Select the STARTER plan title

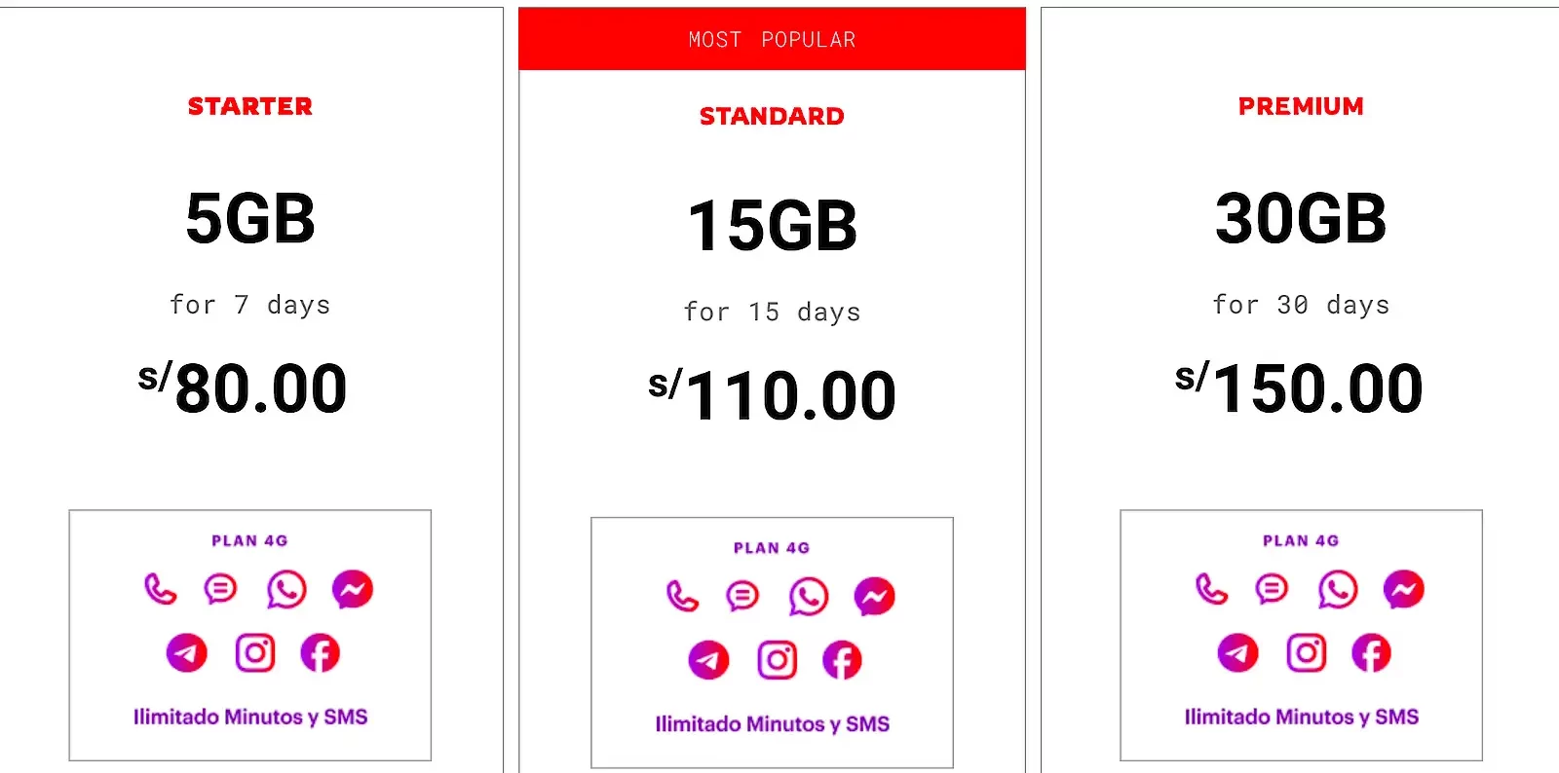(250, 106)
